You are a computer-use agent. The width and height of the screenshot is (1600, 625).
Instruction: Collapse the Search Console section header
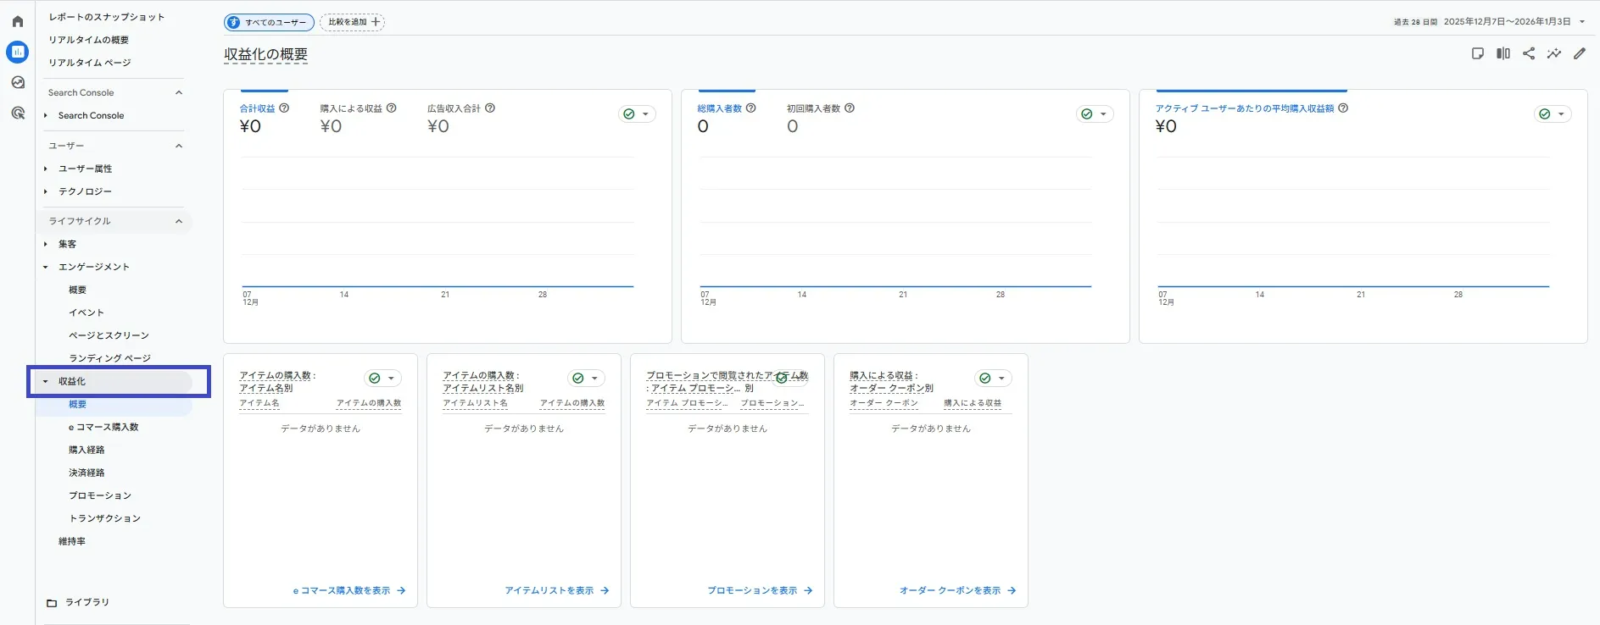point(179,92)
